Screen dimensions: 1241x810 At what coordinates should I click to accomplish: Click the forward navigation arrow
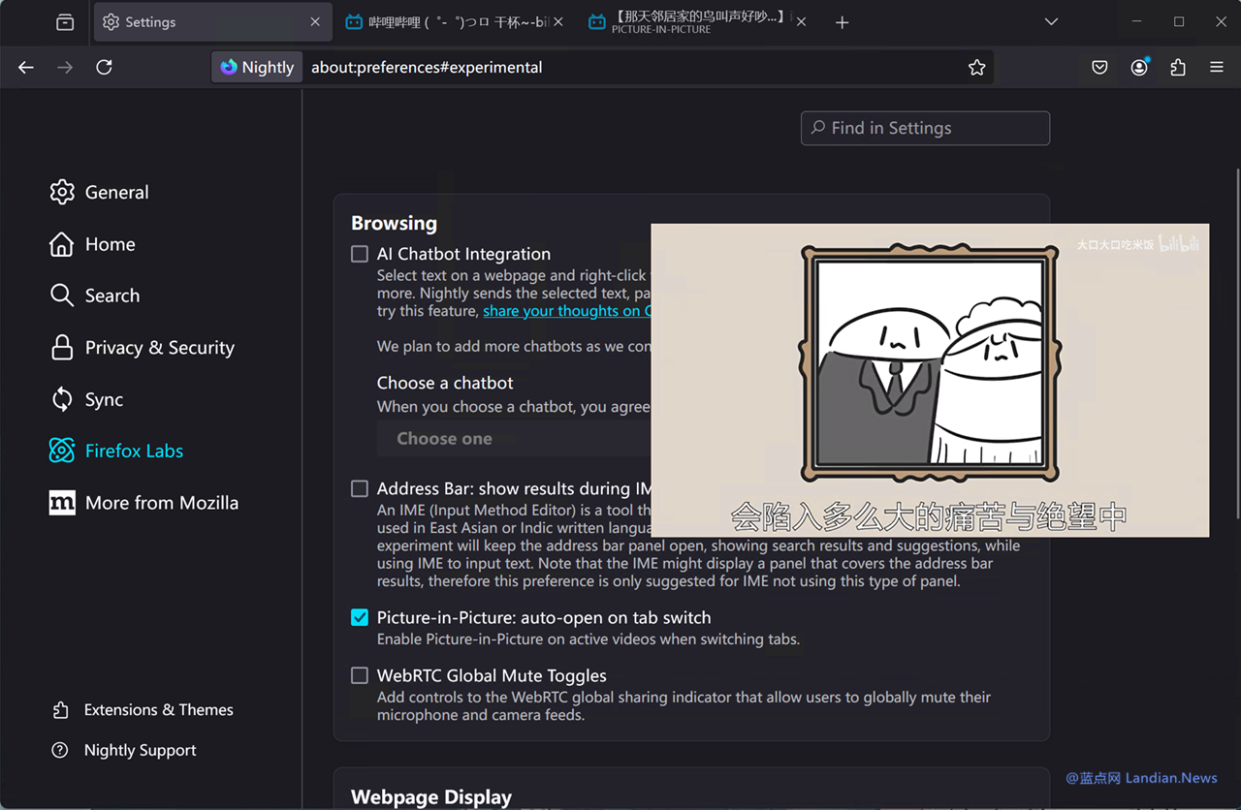[65, 67]
